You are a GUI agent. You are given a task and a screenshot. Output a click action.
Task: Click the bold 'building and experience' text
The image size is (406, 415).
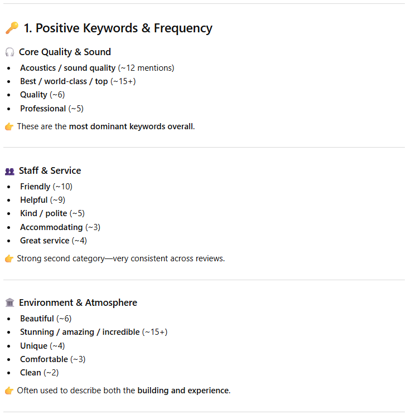pyautogui.click(x=183, y=390)
